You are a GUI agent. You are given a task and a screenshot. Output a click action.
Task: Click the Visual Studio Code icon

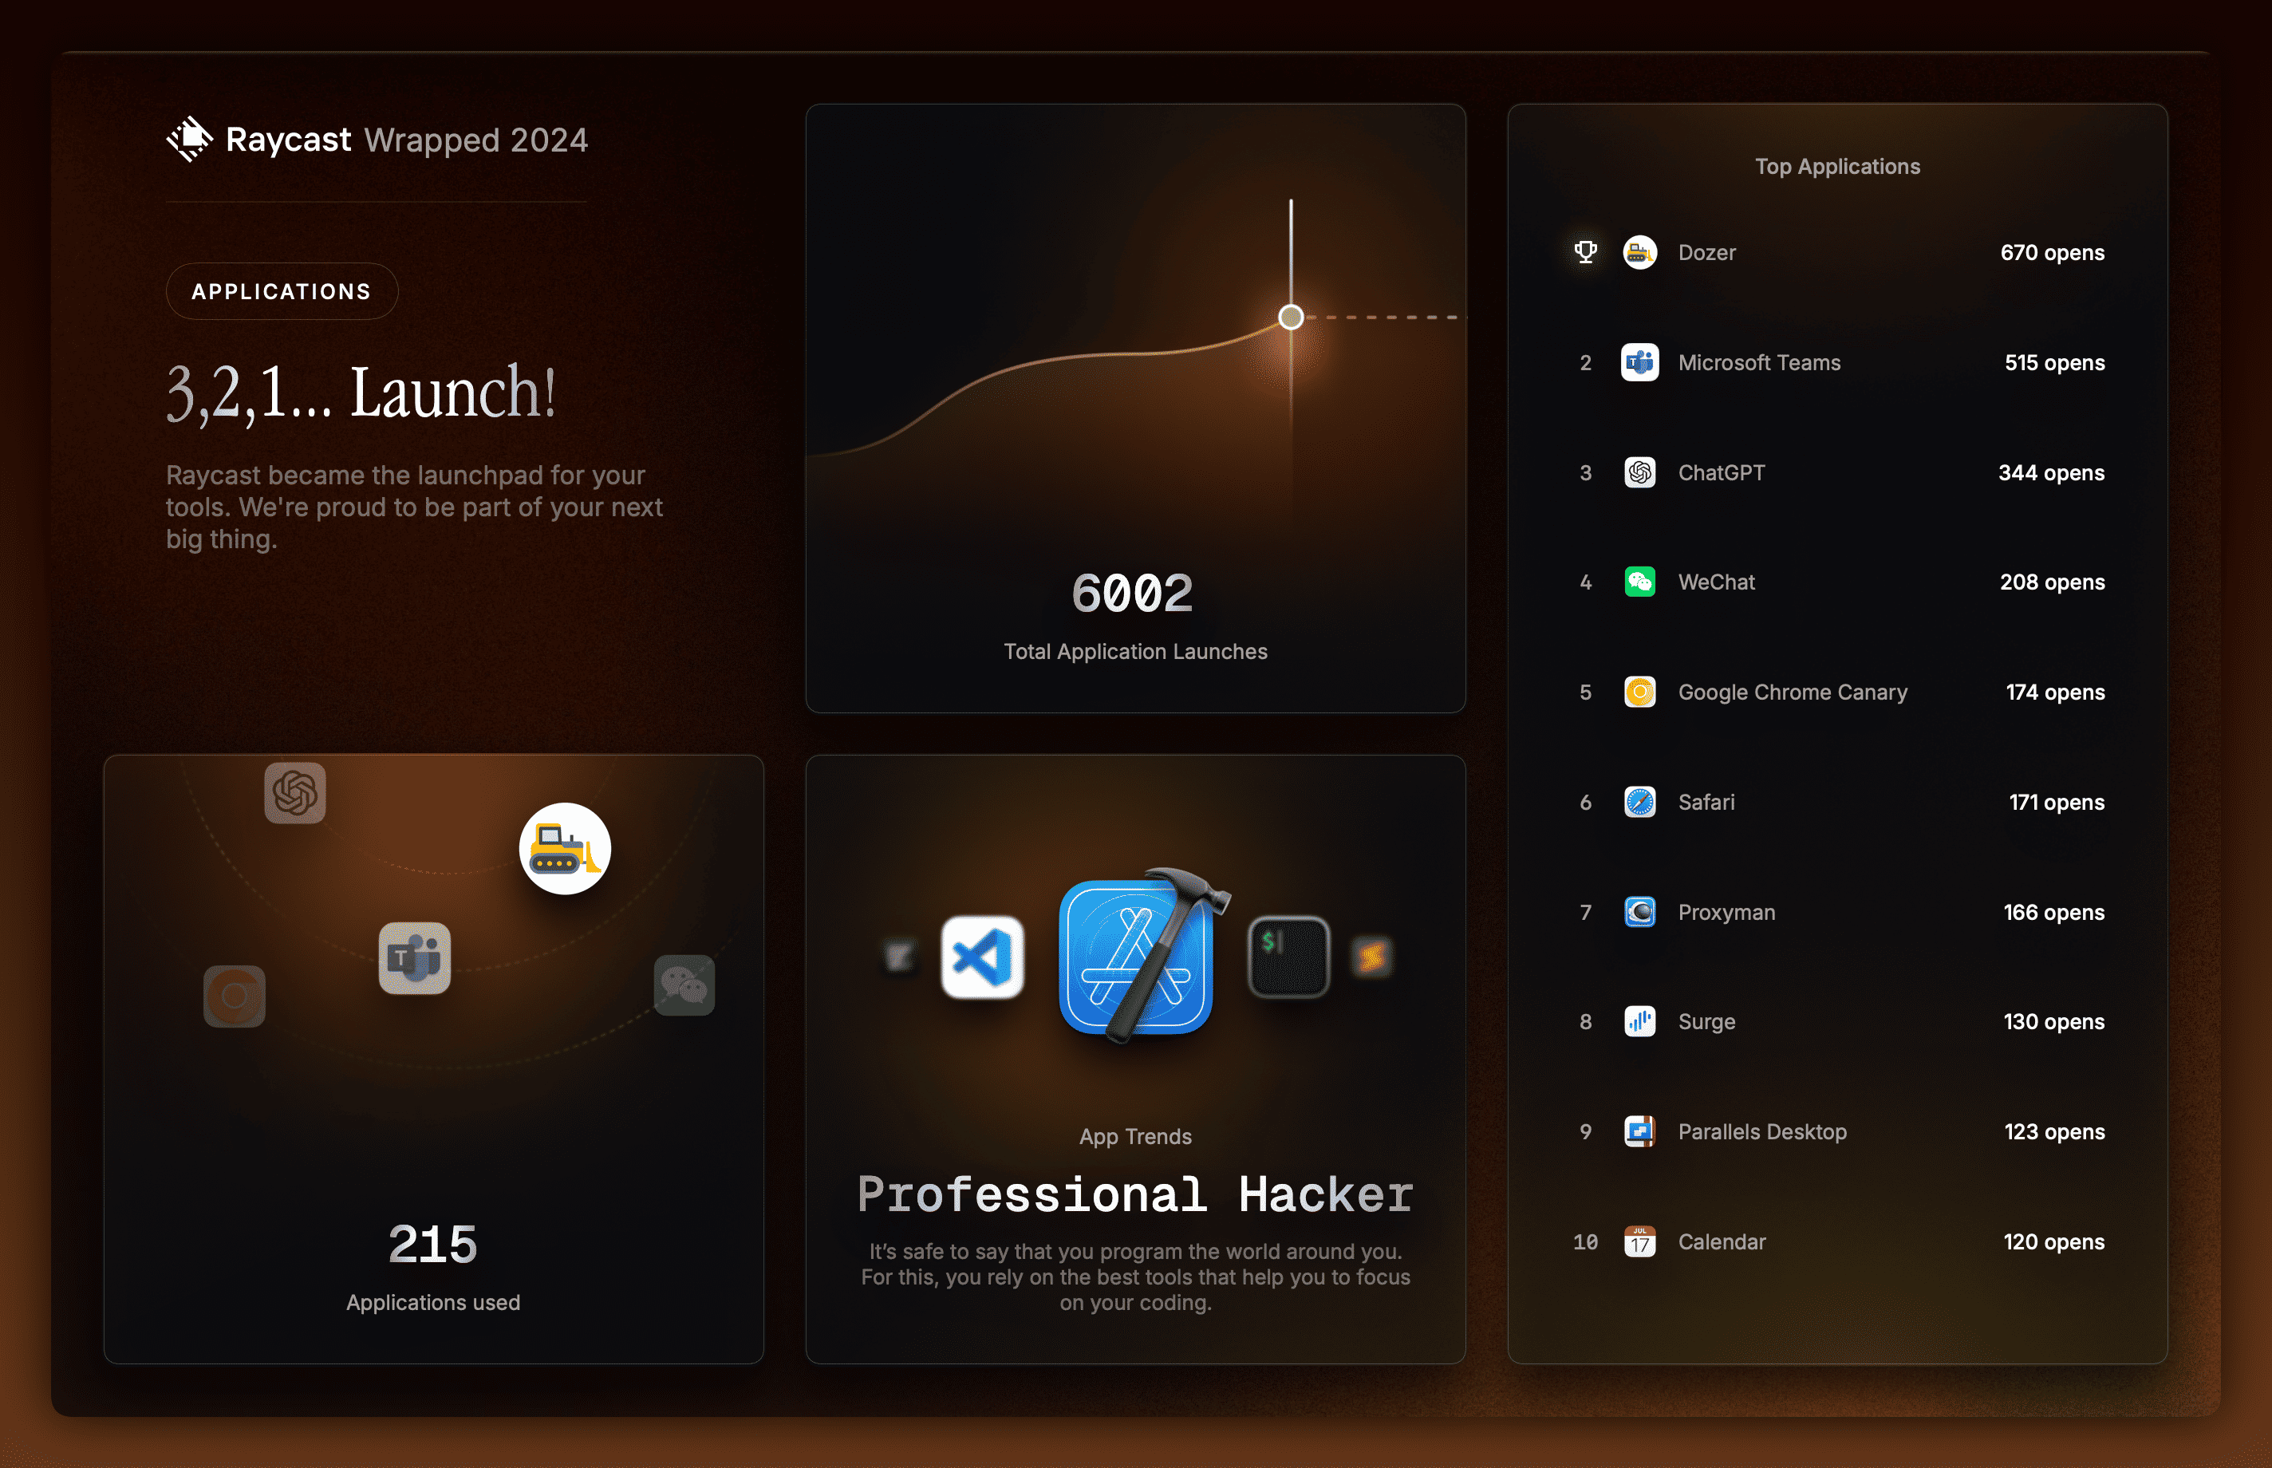[981, 957]
